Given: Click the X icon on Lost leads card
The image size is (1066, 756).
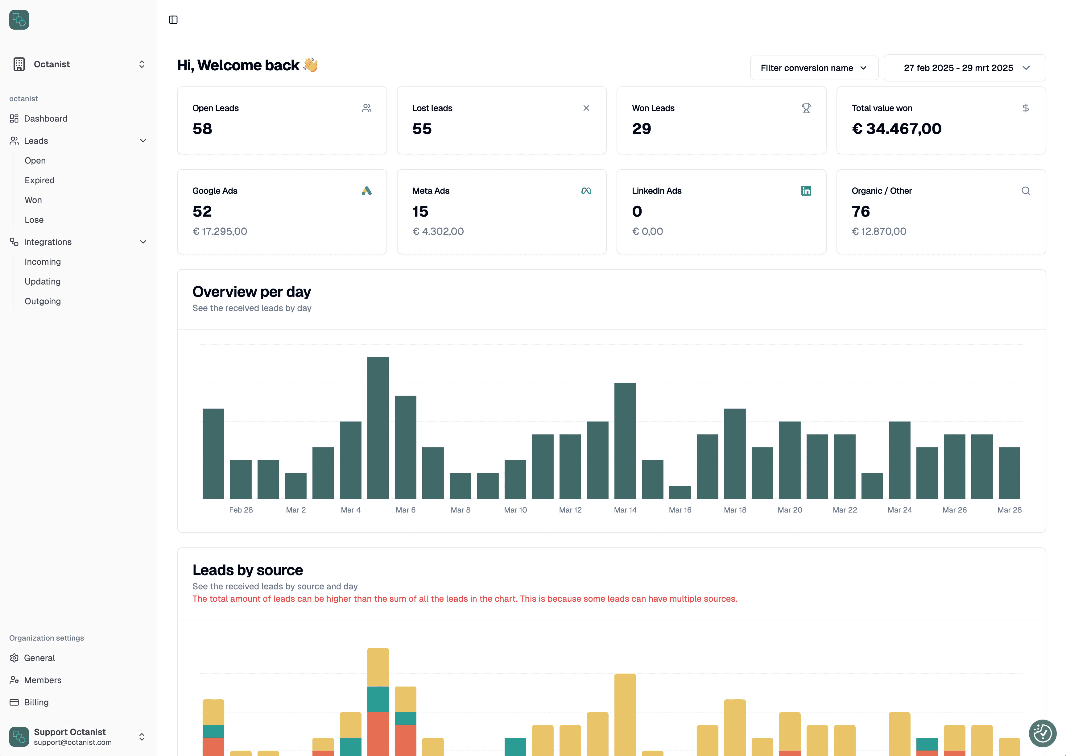Looking at the screenshot, I should tap(586, 107).
